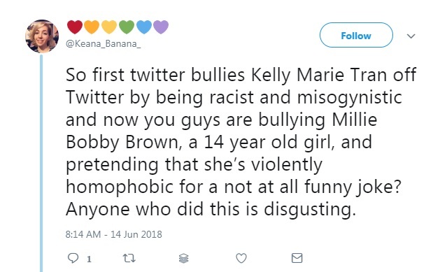Follow the @Keana_Banana_ account
The height and width of the screenshot is (272, 440).
coord(356,36)
